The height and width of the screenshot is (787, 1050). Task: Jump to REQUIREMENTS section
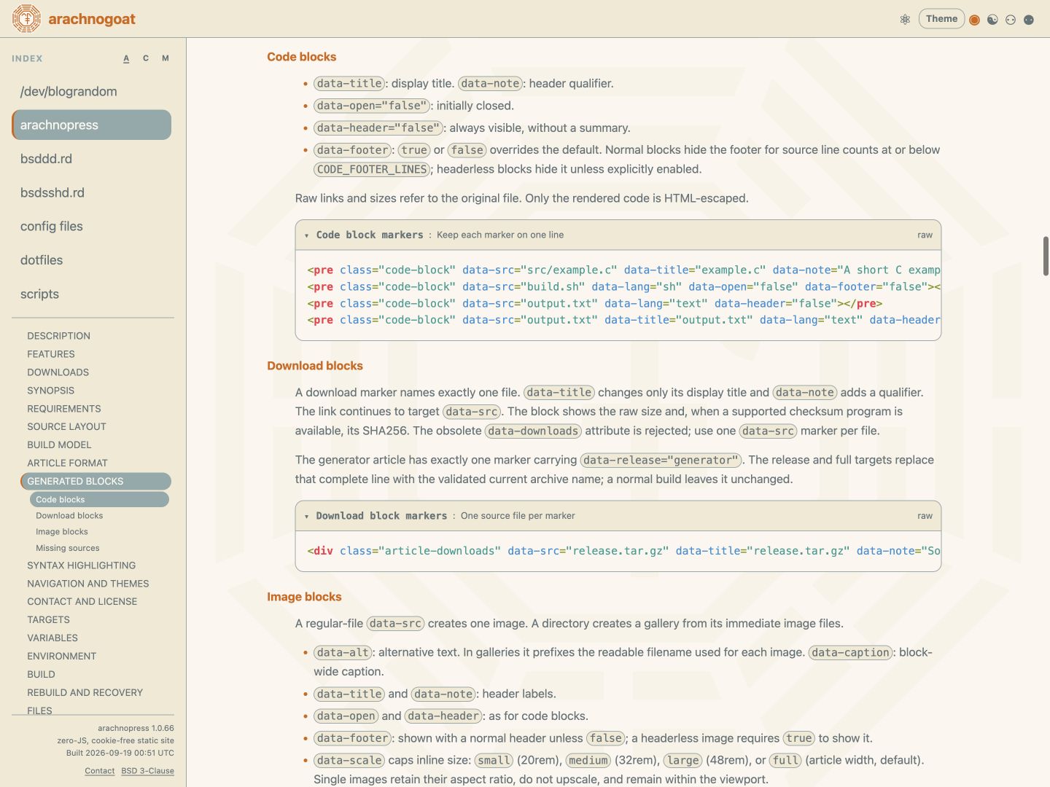coord(64,409)
